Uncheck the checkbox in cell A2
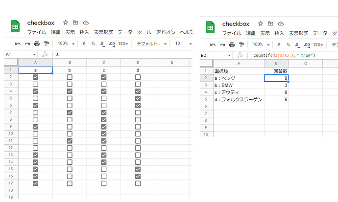Image resolution: width=338 pixels, height=202 pixels. (36, 77)
